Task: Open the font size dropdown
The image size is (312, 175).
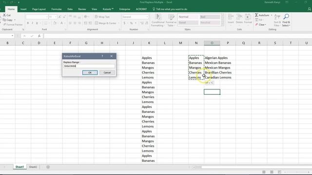Action: click(x=56, y=17)
